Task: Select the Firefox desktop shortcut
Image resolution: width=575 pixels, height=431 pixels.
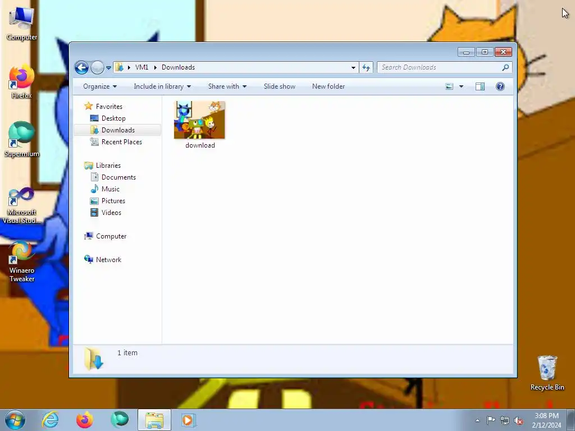Action: pos(22,82)
